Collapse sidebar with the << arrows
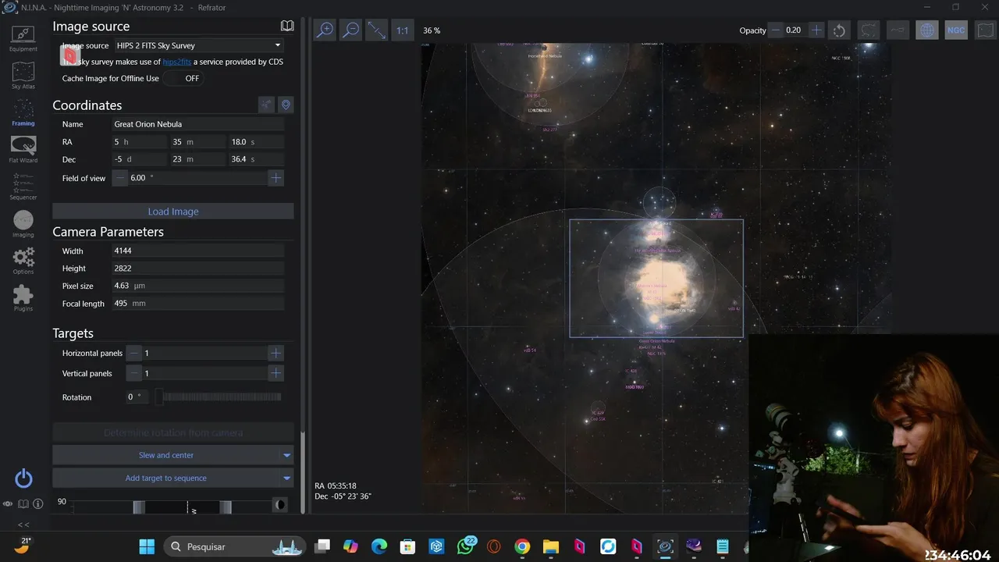The image size is (999, 562). [x=23, y=525]
